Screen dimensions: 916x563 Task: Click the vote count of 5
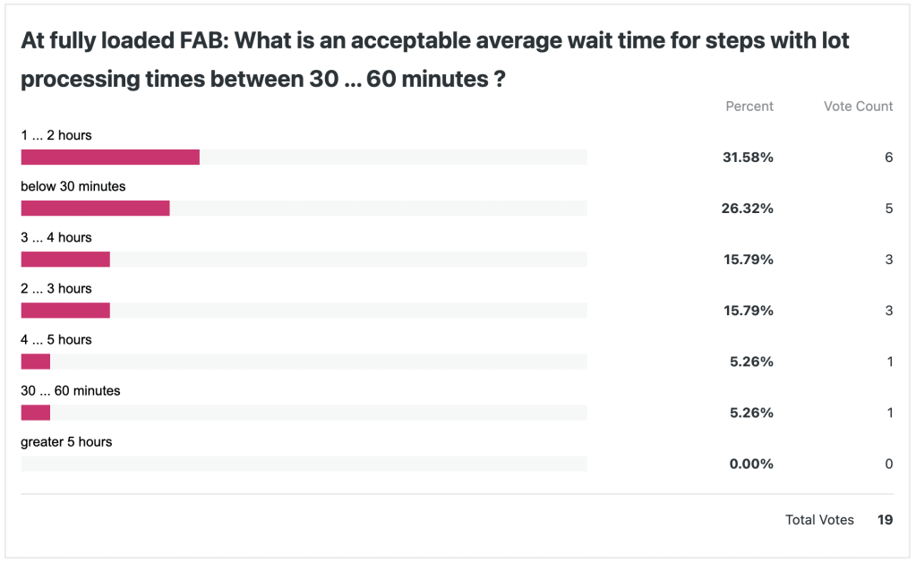(x=888, y=209)
